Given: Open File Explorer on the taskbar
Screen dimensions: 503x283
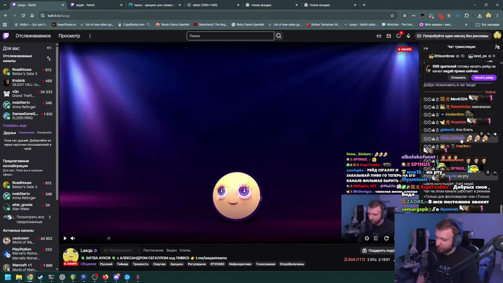Looking at the screenshot, I should pos(19,277).
